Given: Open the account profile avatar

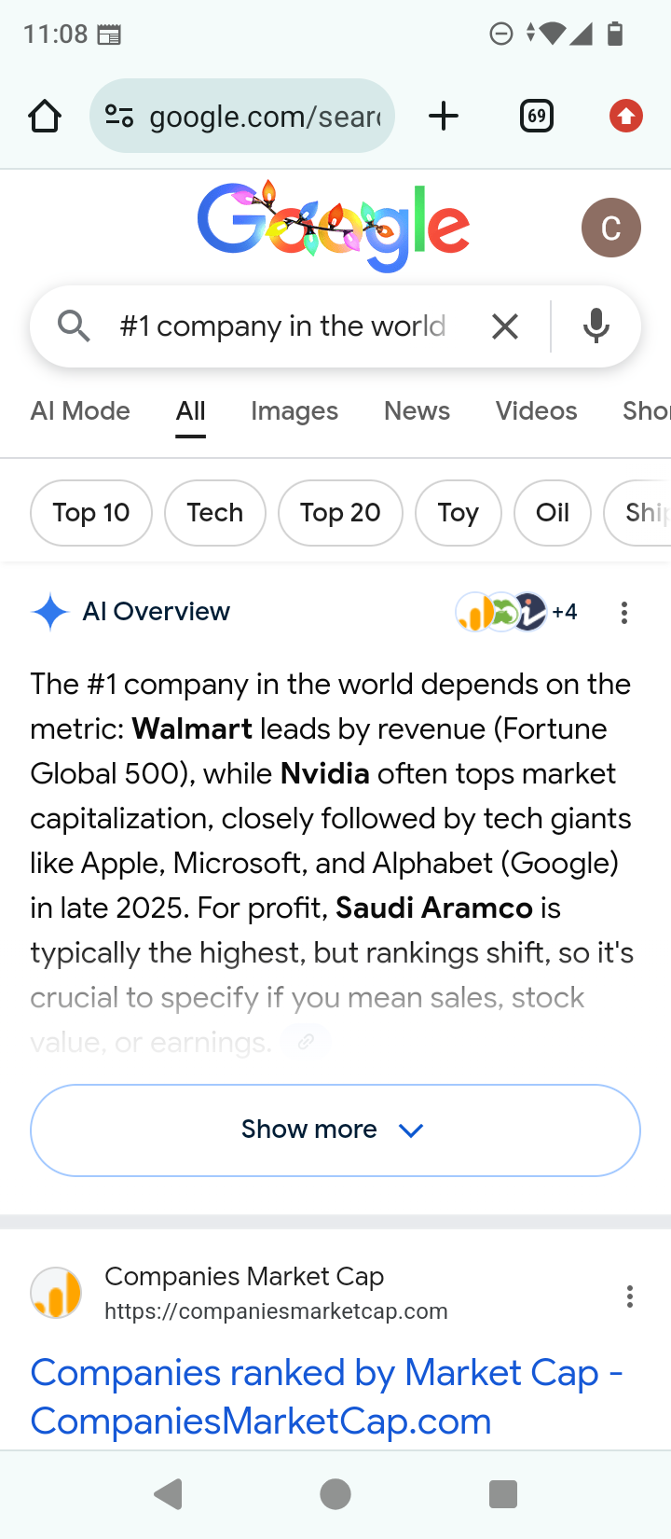Looking at the screenshot, I should point(610,228).
